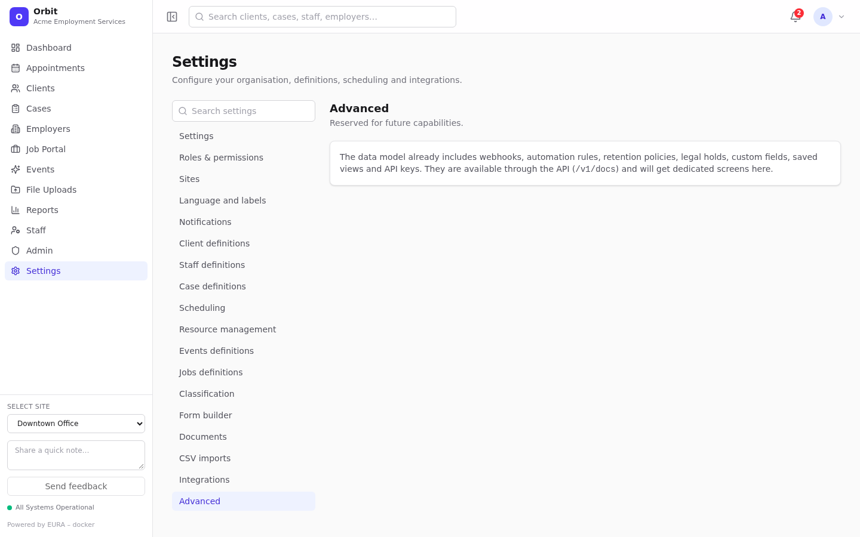Click the Dashboard grid icon
The width and height of the screenshot is (860, 537).
click(16, 48)
